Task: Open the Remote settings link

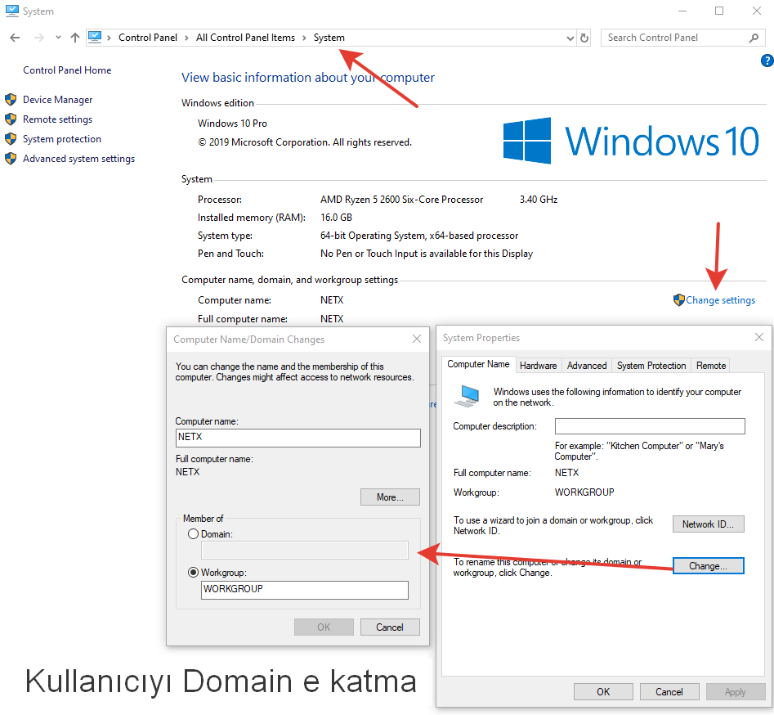Action: click(57, 119)
